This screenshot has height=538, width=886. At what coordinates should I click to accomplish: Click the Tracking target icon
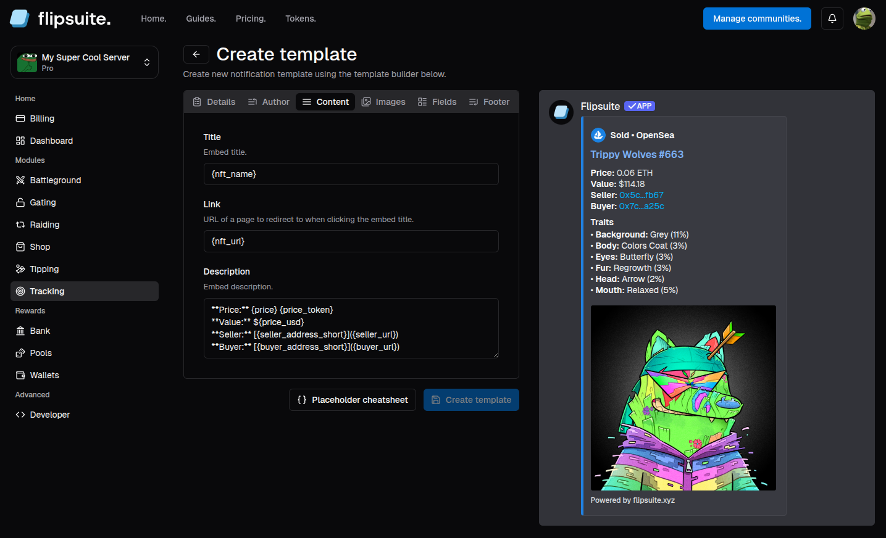point(20,291)
